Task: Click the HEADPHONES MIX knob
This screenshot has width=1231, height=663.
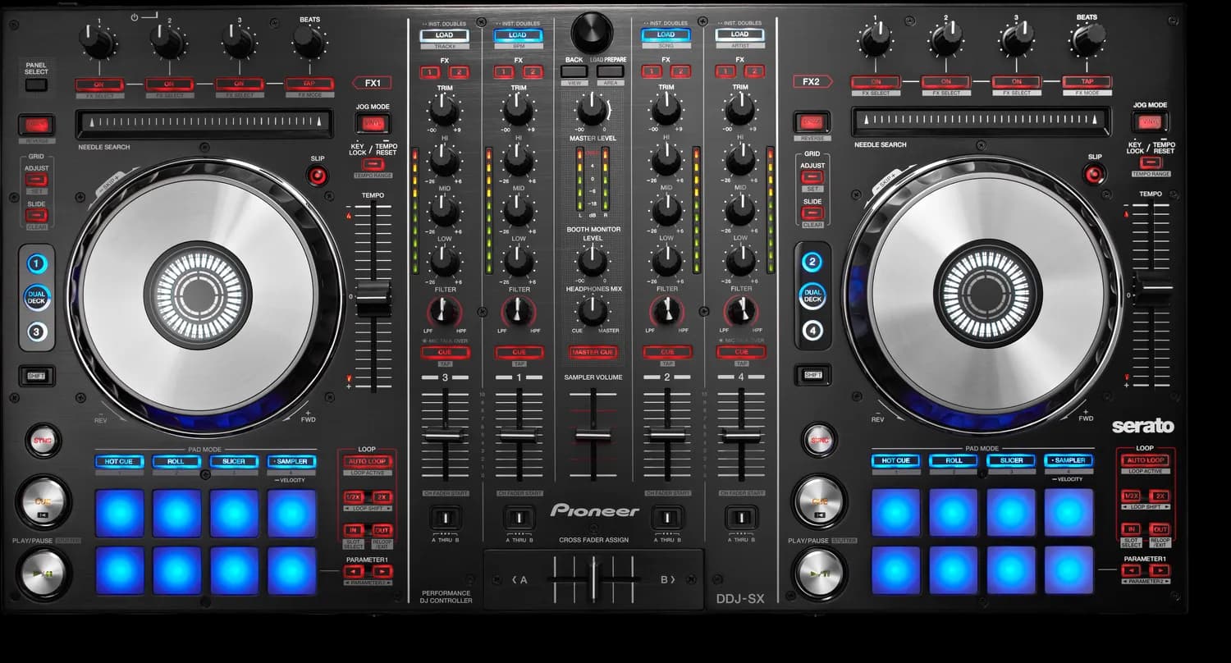Action: pyautogui.click(x=592, y=312)
